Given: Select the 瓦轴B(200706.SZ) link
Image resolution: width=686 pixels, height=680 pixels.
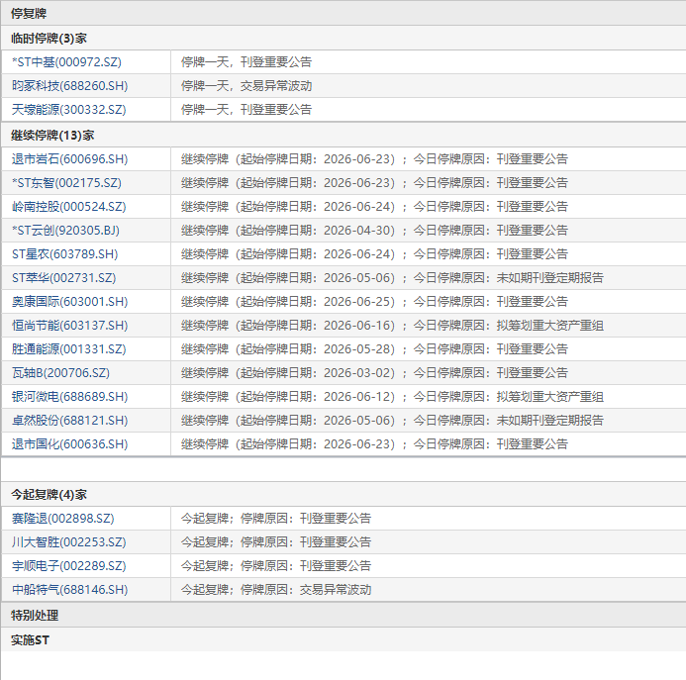Looking at the screenshot, I should pos(60,373).
